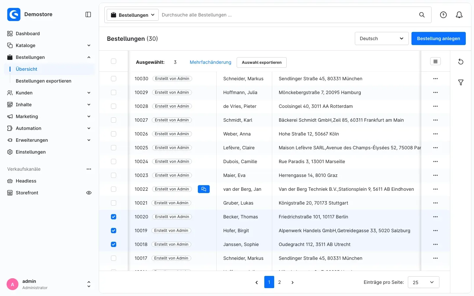Go to page 2

pos(279,282)
